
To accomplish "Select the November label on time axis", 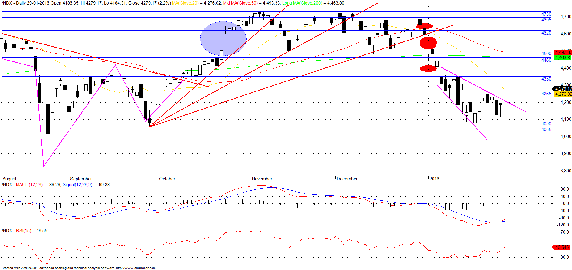I will click(262, 179).
